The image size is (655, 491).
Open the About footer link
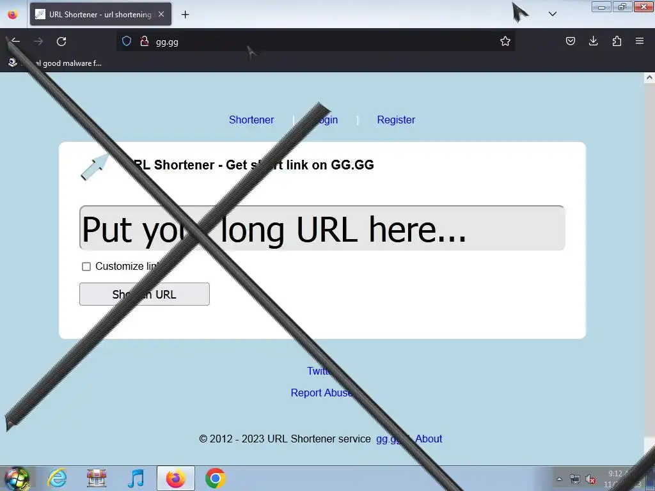click(x=429, y=439)
